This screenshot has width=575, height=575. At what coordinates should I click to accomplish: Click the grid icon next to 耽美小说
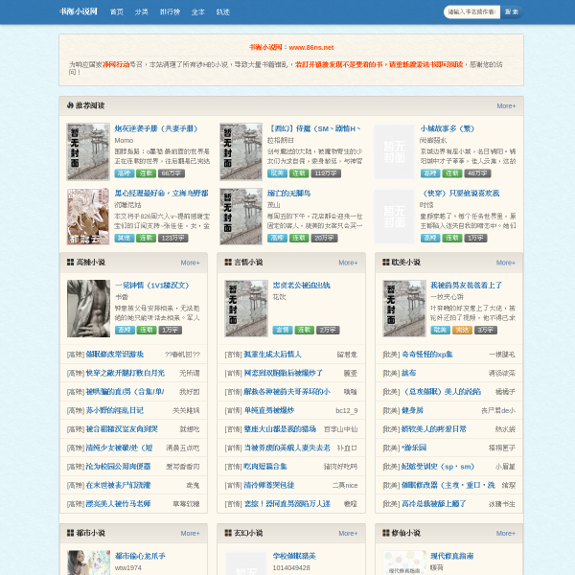[386, 263]
